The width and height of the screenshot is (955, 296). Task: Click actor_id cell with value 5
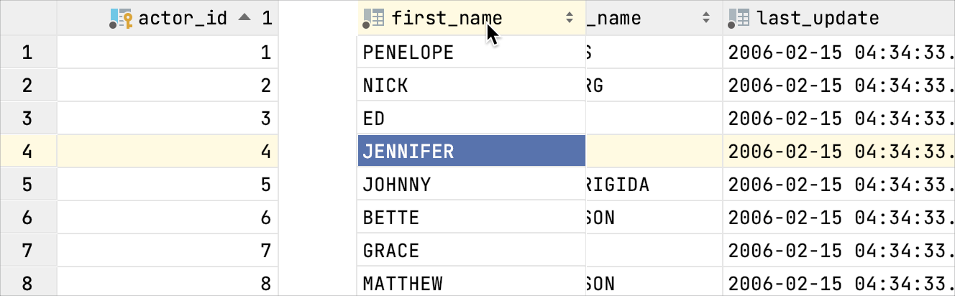(x=167, y=185)
